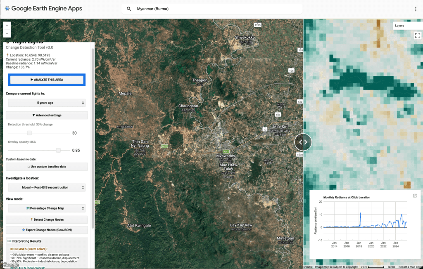
Task: Open the View mode dropdown
Action: click(47, 208)
